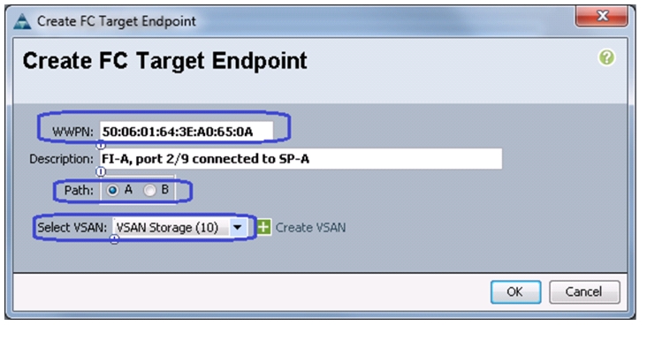This screenshot has height=348, width=647.
Task: Click the Path label
Action: click(x=79, y=191)
